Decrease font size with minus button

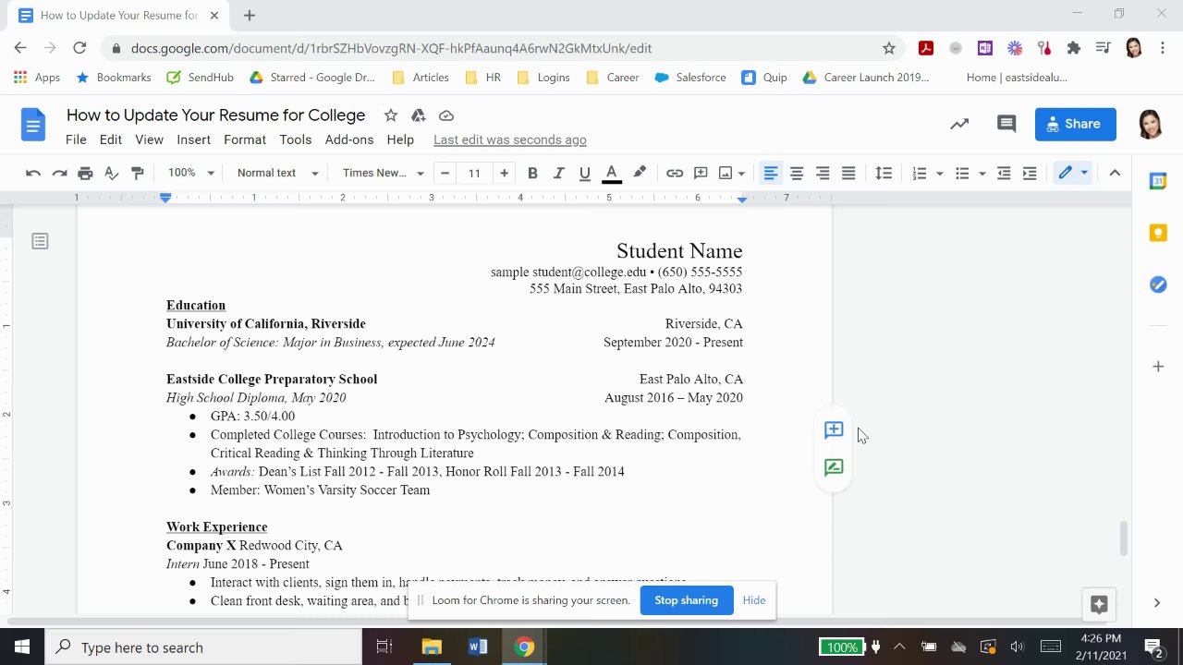[445, 173]
